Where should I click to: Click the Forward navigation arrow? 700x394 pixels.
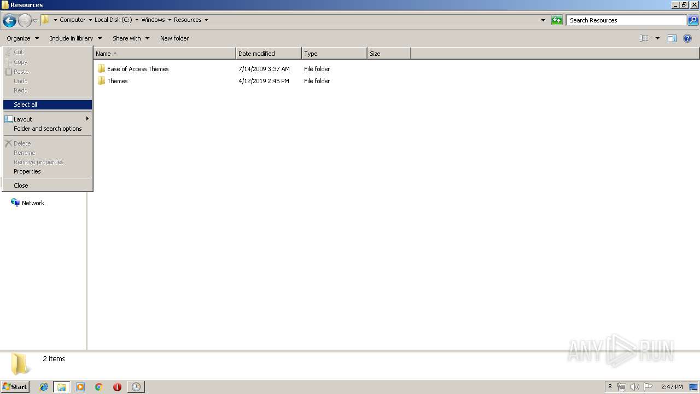coord(25,21)
